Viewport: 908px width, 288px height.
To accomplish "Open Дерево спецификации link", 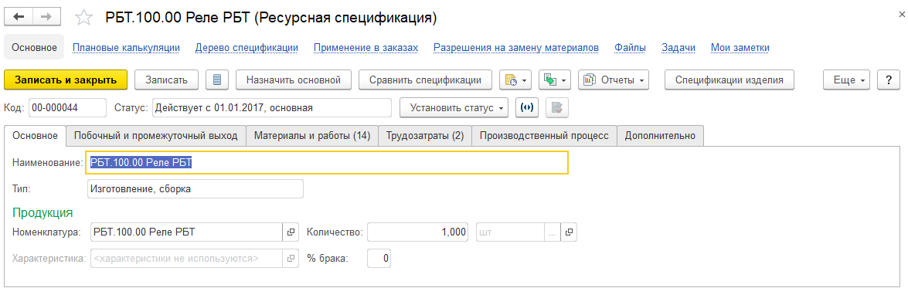I will (247, 47).
